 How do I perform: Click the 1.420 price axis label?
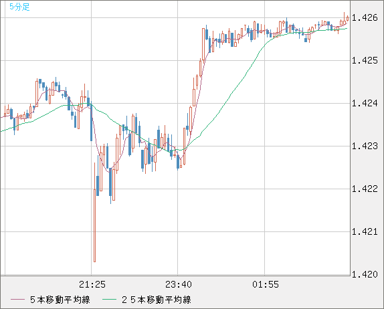[x=365, y=274]
